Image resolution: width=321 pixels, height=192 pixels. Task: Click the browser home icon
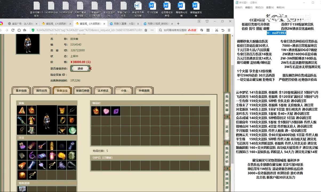click(19, 30)
